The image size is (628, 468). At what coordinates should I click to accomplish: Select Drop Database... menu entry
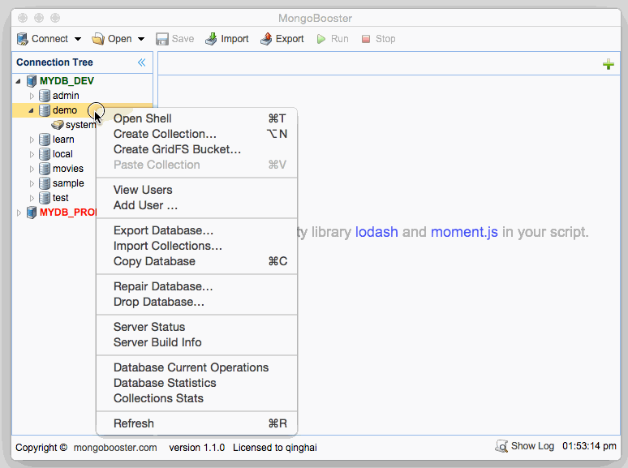[196, 302]
